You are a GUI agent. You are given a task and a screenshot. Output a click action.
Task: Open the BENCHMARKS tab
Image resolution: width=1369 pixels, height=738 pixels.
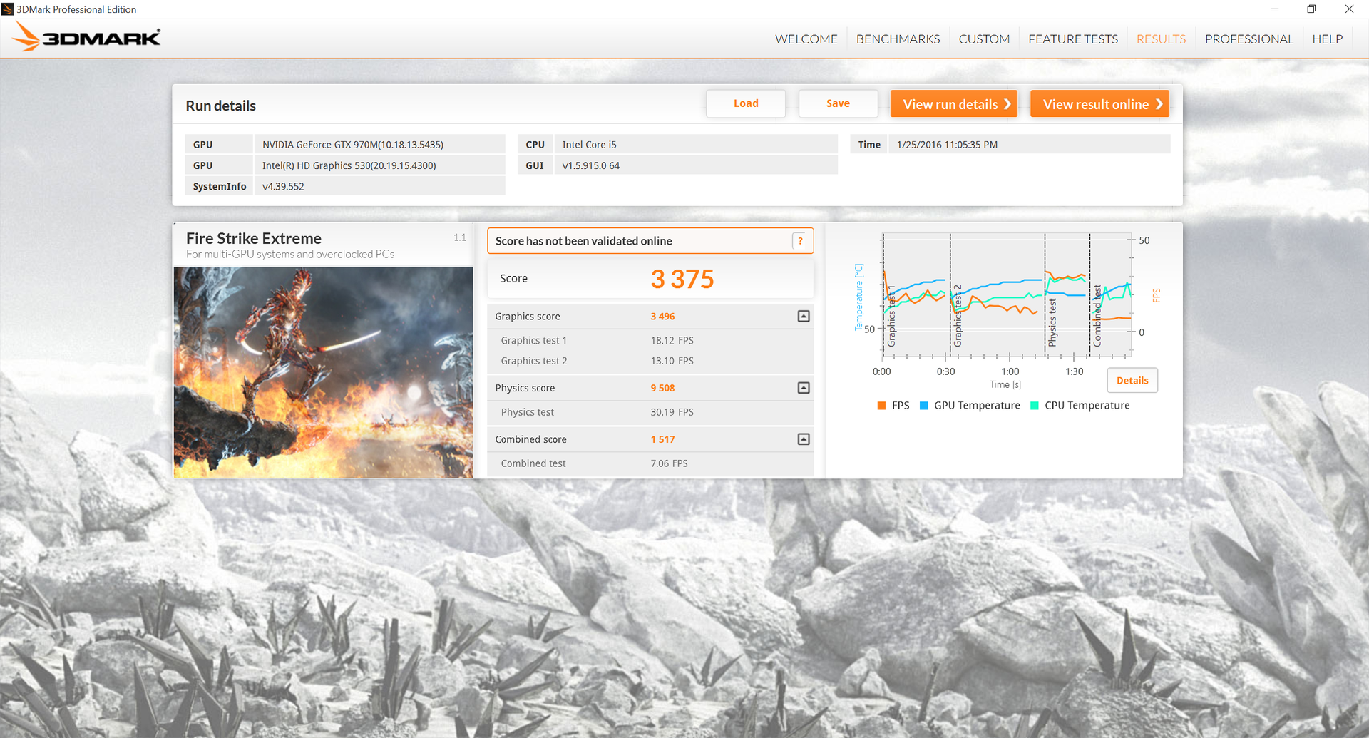[x=898, y=39]
